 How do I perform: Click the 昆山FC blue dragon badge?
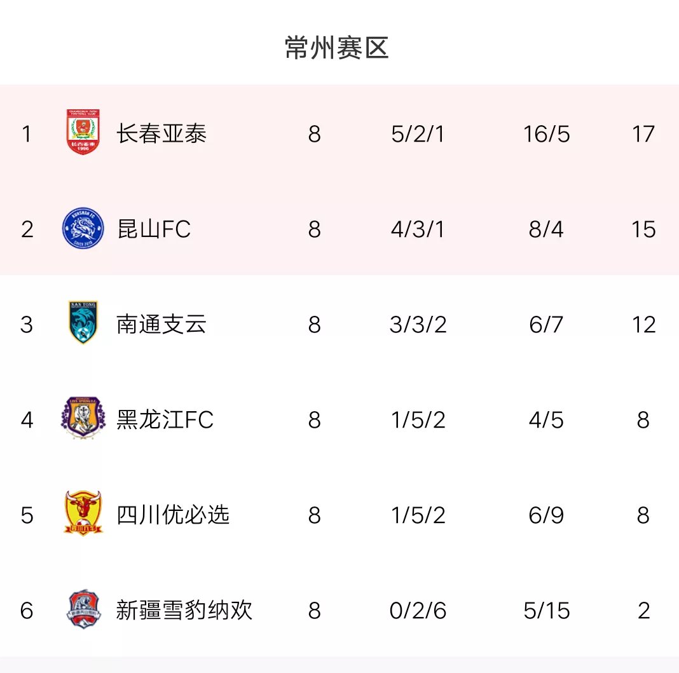coord(83,229)
